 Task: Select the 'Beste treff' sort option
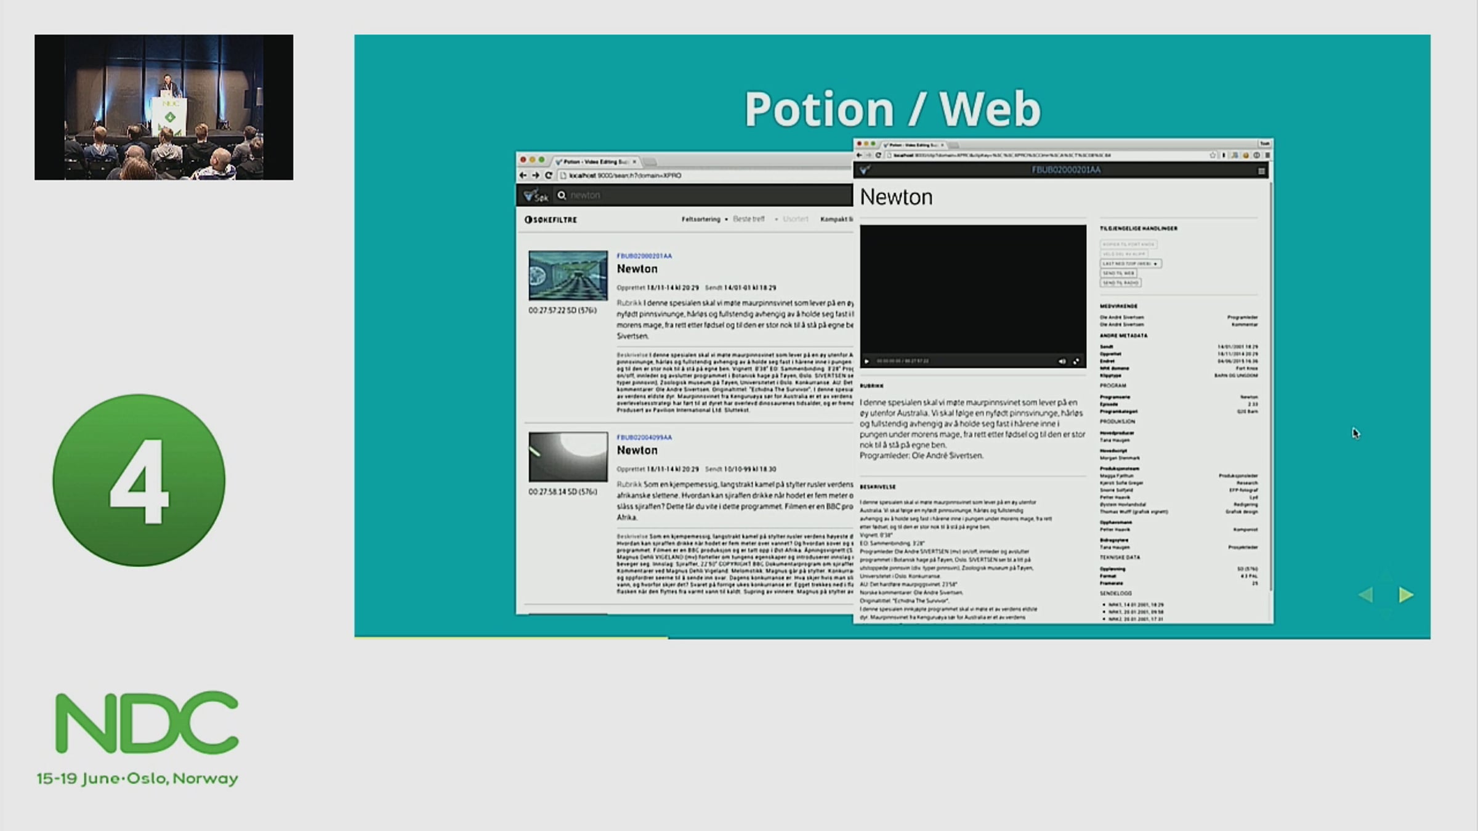[x=749, y=219]
